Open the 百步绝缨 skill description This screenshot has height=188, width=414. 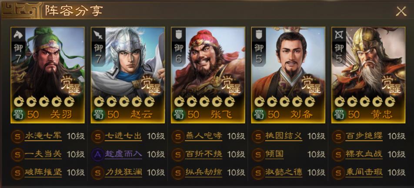coord(364,136)
